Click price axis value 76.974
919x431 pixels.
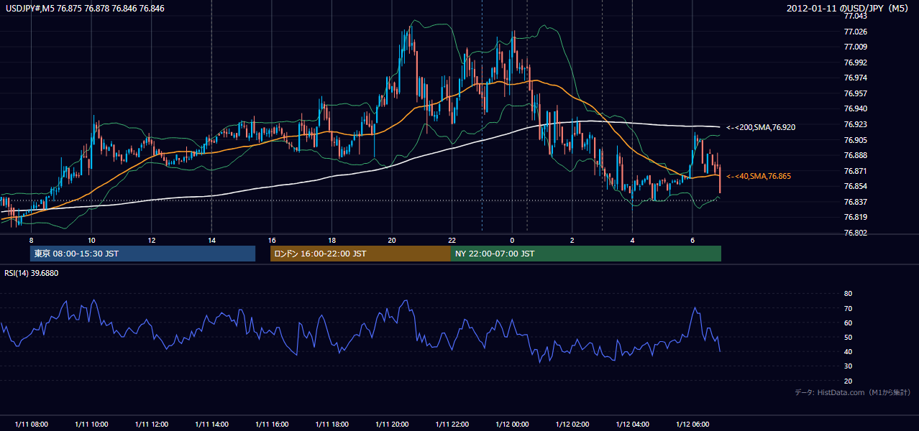[854, 78]
